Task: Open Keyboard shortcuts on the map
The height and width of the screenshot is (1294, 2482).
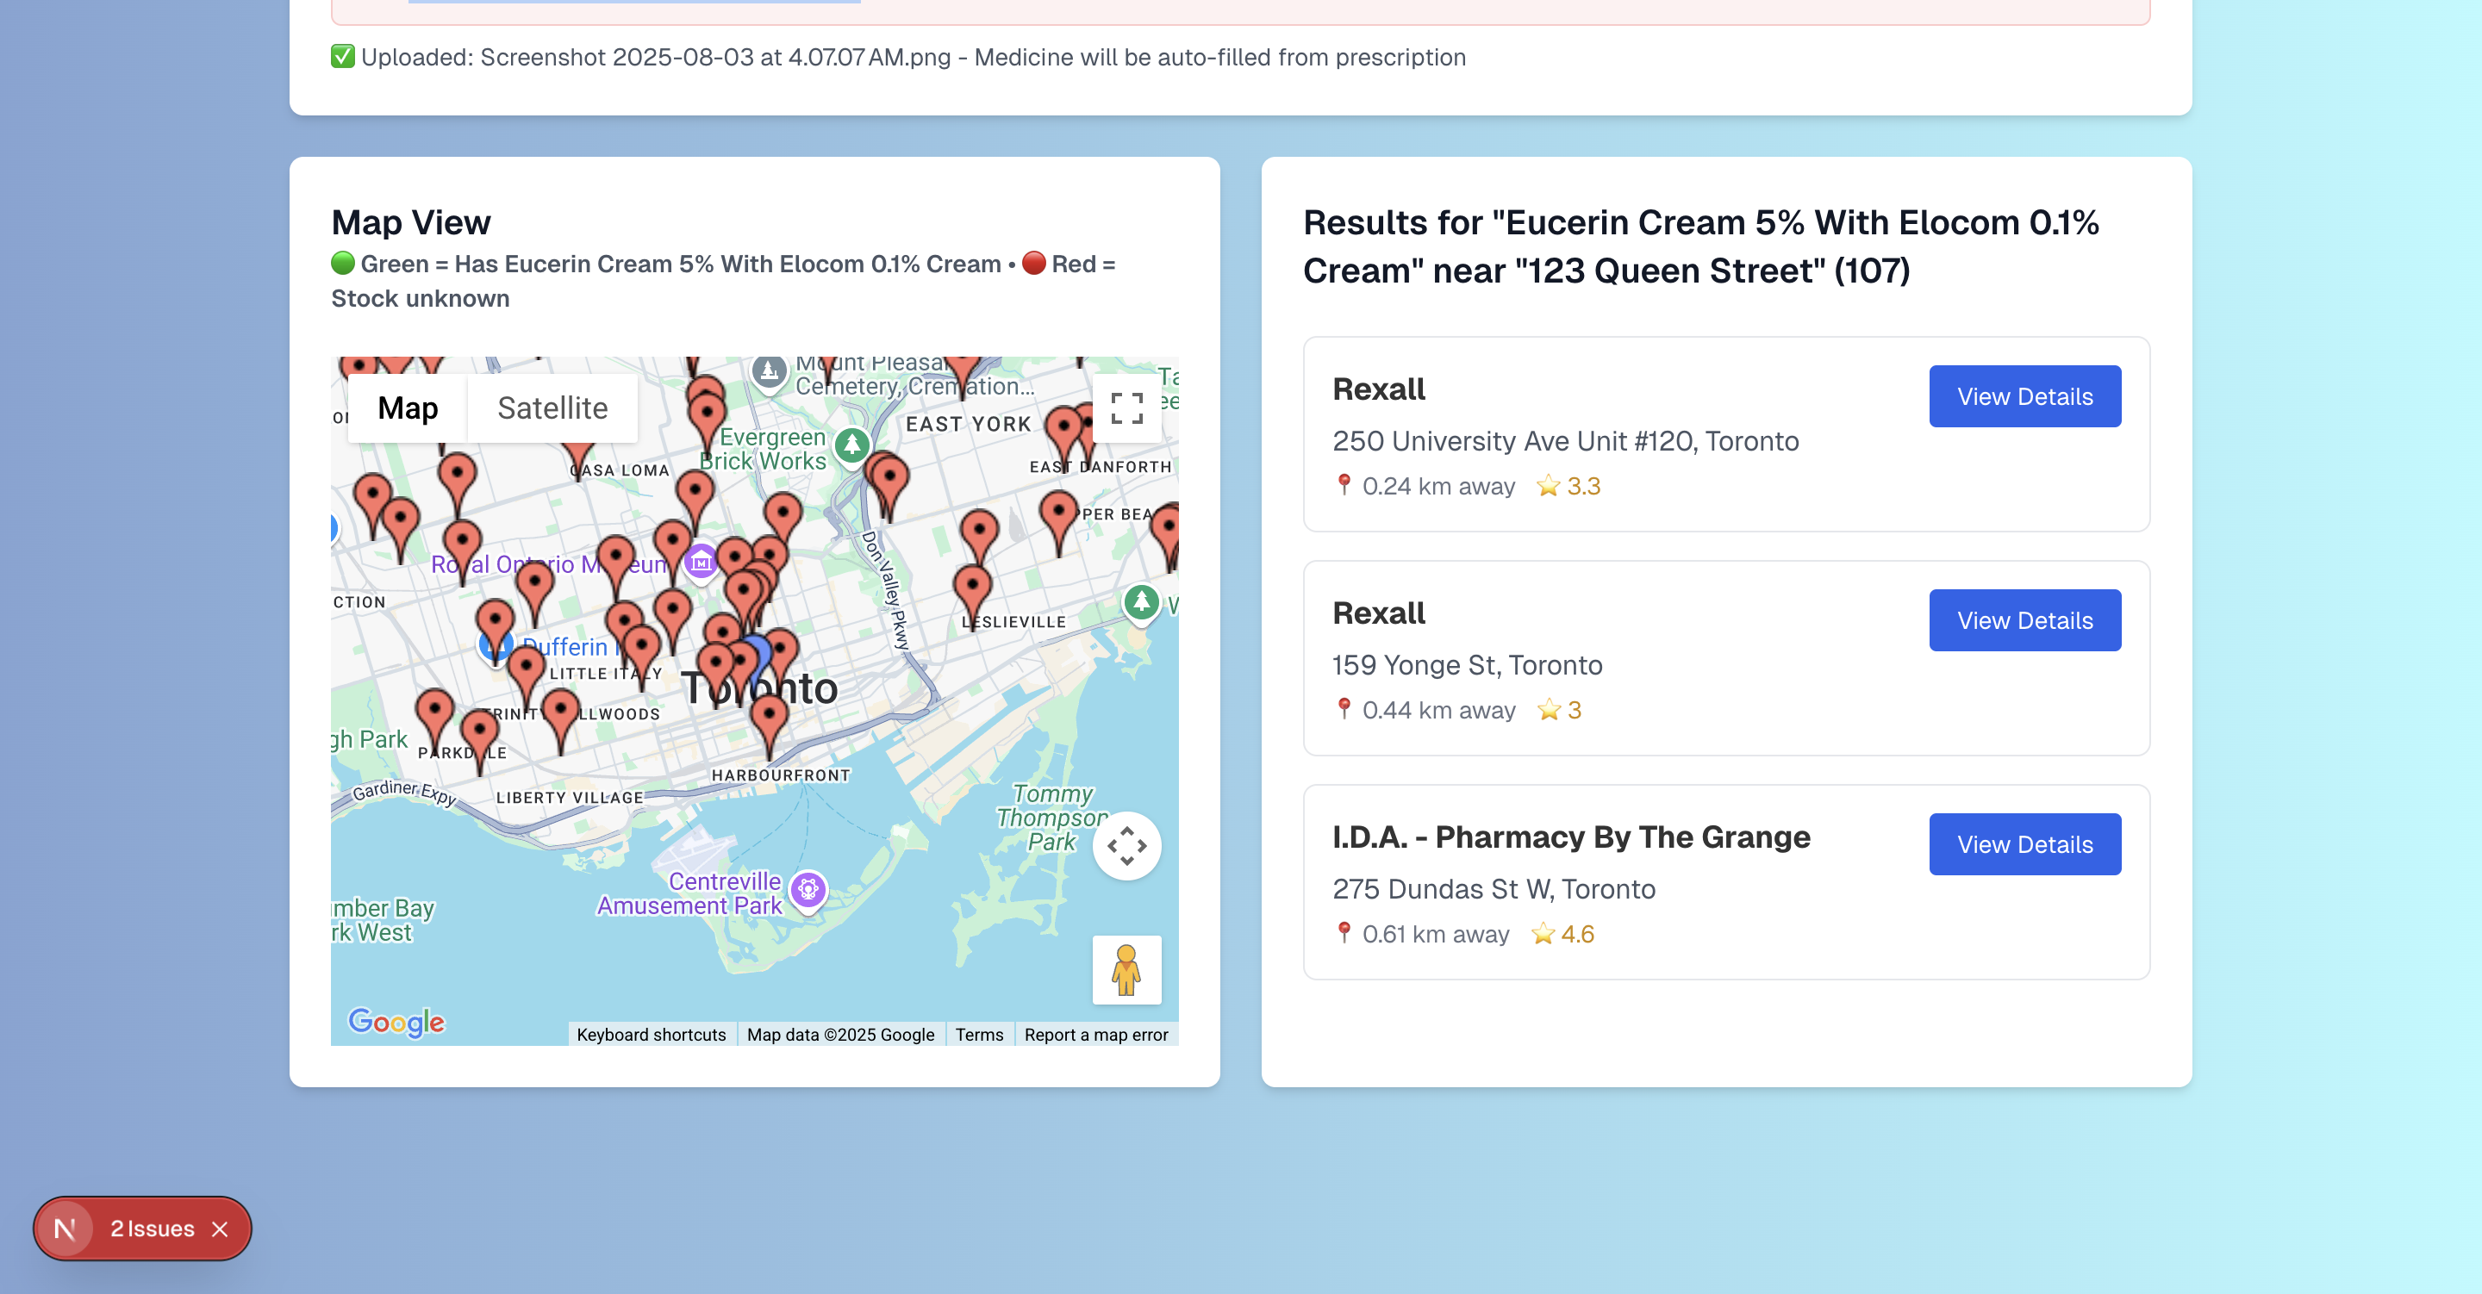Action: (652, 1034)
